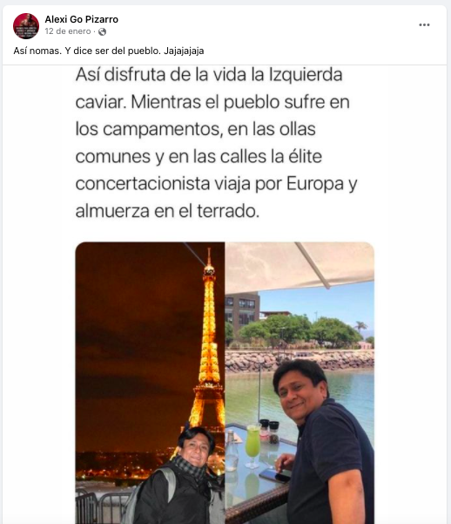
Task: Click the salt and pepper shakers
Action: click(269, 431)
